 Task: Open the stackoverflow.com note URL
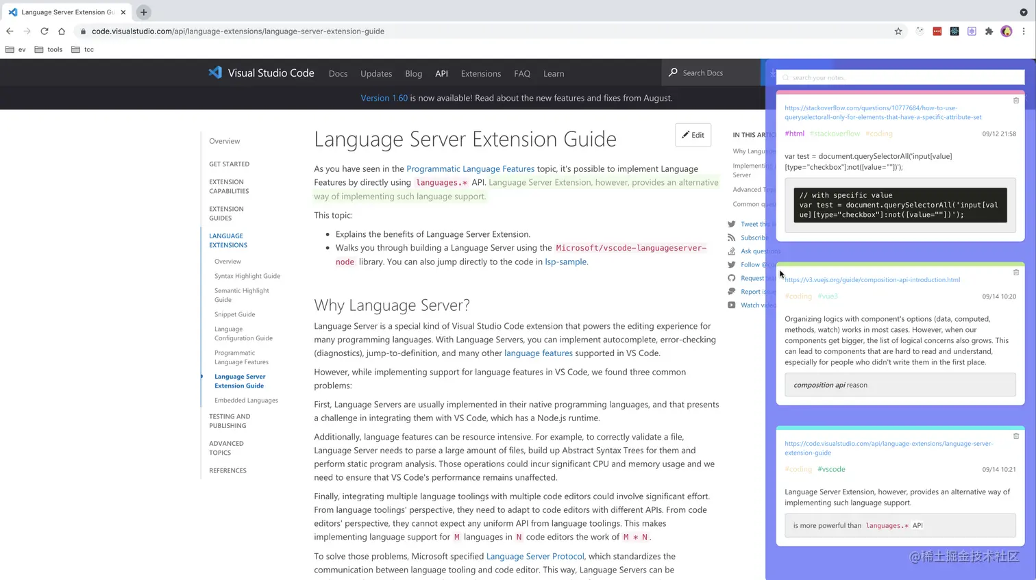click(x=883, y=112)
